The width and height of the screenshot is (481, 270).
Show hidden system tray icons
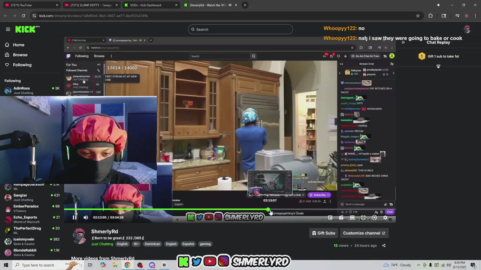[x=419, y=265]
